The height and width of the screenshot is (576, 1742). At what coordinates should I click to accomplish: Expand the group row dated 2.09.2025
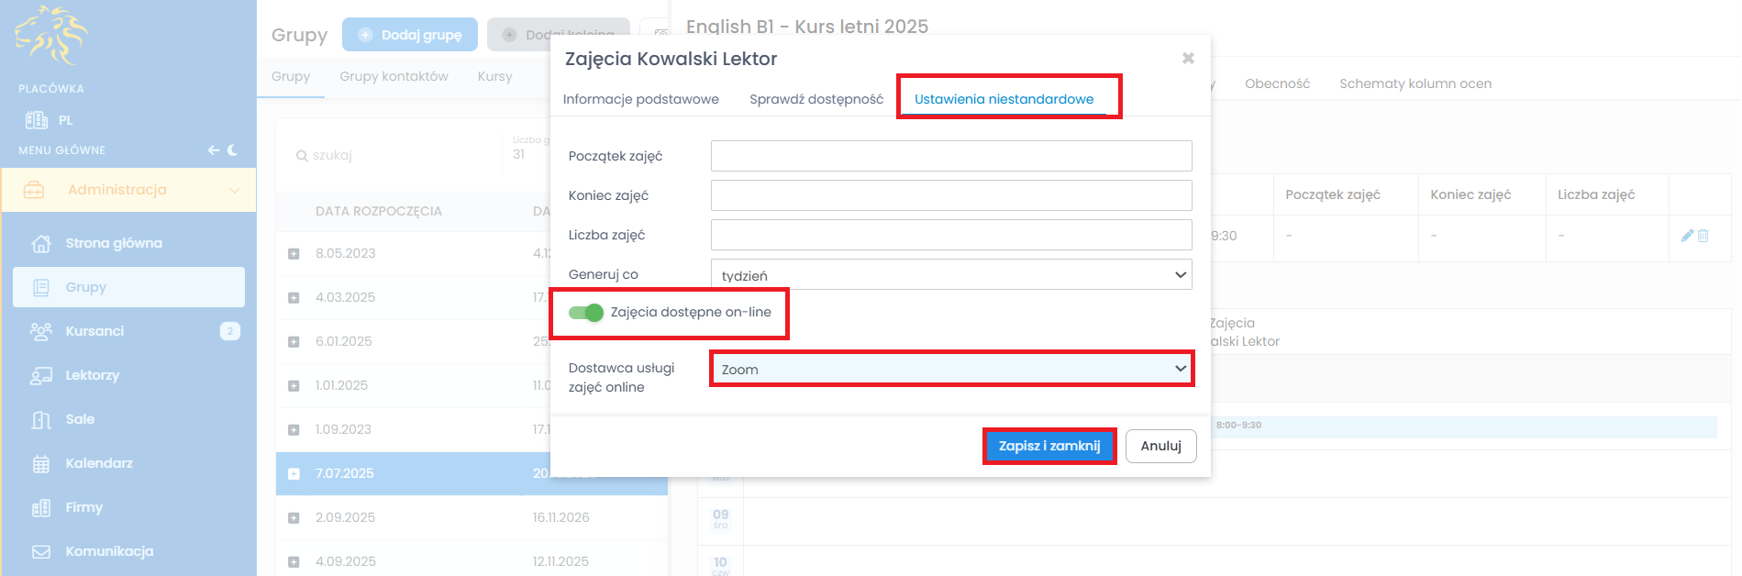click(294, 518)
